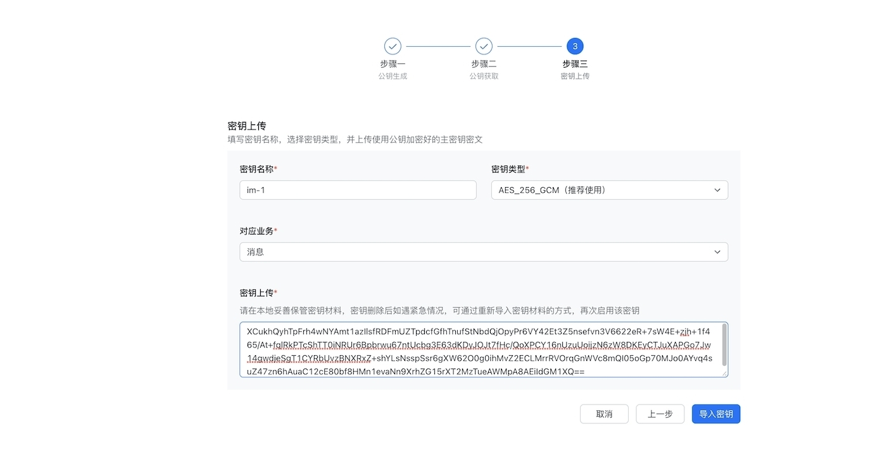This screenshot has width=887, height=455.
Task: Click the 步骤二 step label
Action: 484,64
